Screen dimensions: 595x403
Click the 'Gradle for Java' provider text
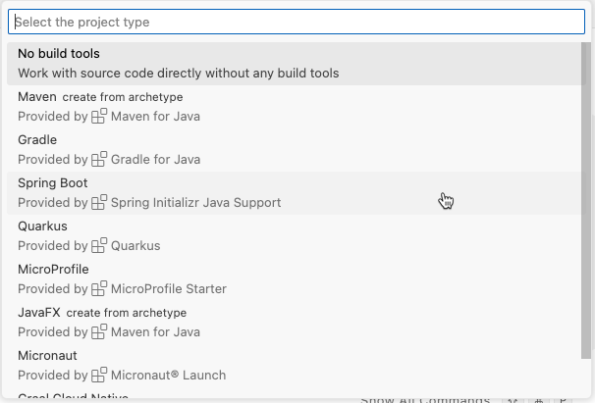[155, 159]
